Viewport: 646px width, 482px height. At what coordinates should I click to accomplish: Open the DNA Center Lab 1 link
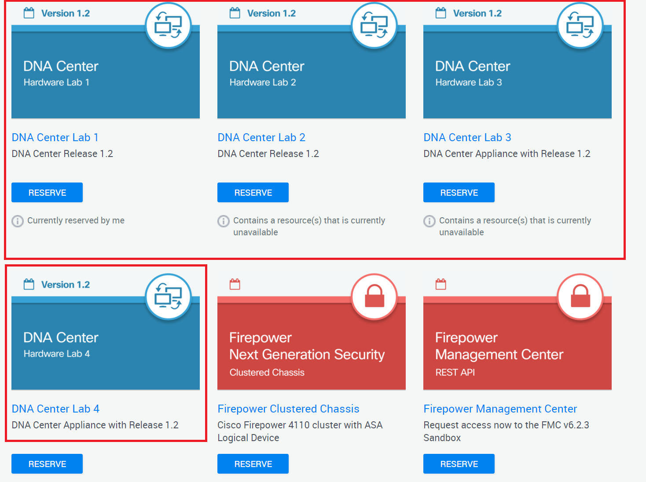[x=55, y=138]
